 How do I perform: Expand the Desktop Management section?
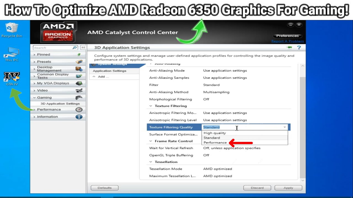coord(34,69)
